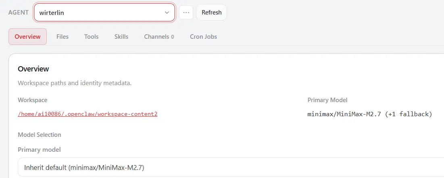Expand the Inherit default primary model dropdown

coord(230,167)
